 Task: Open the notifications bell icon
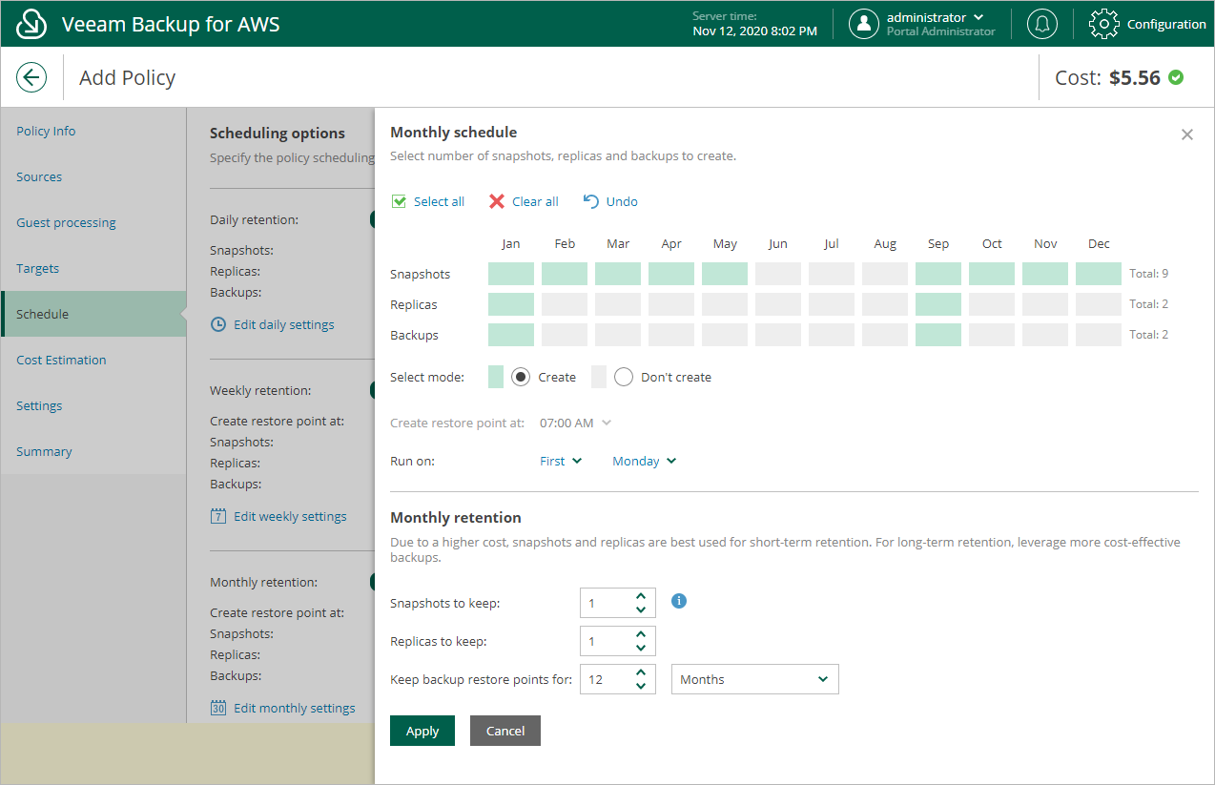[1042, 24]
